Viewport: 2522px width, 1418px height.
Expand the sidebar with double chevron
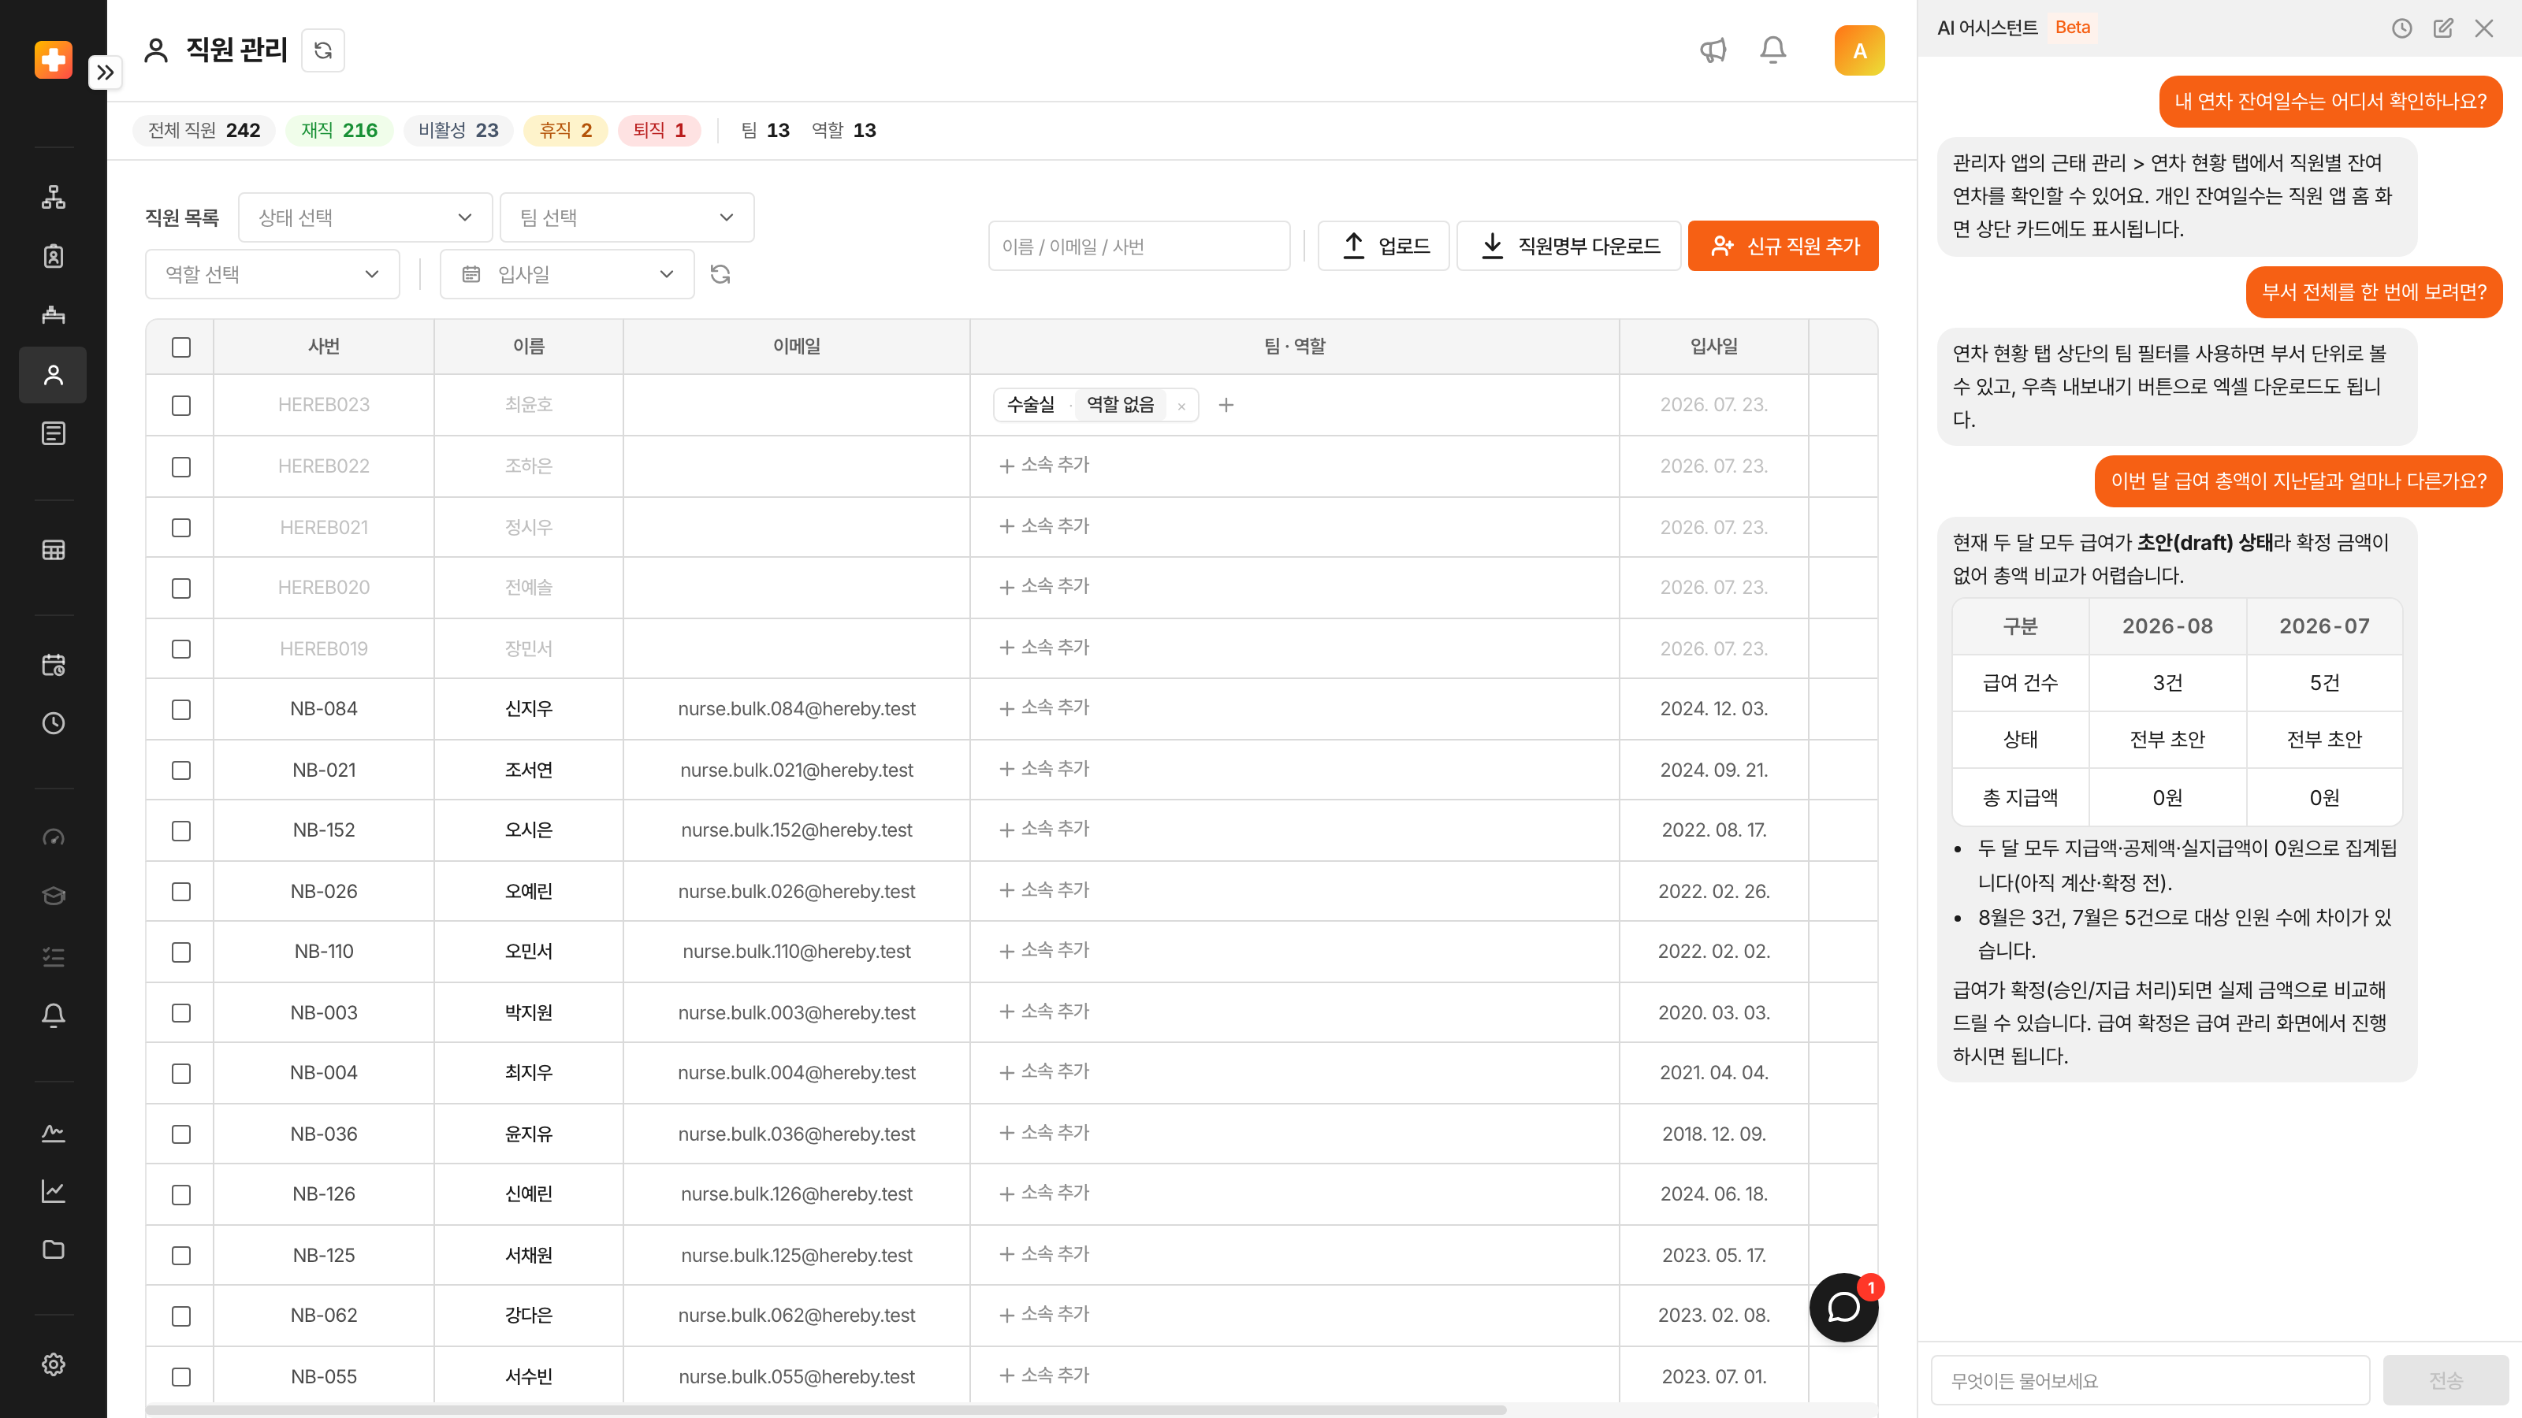pyautogui.click(x=105, y=72)
